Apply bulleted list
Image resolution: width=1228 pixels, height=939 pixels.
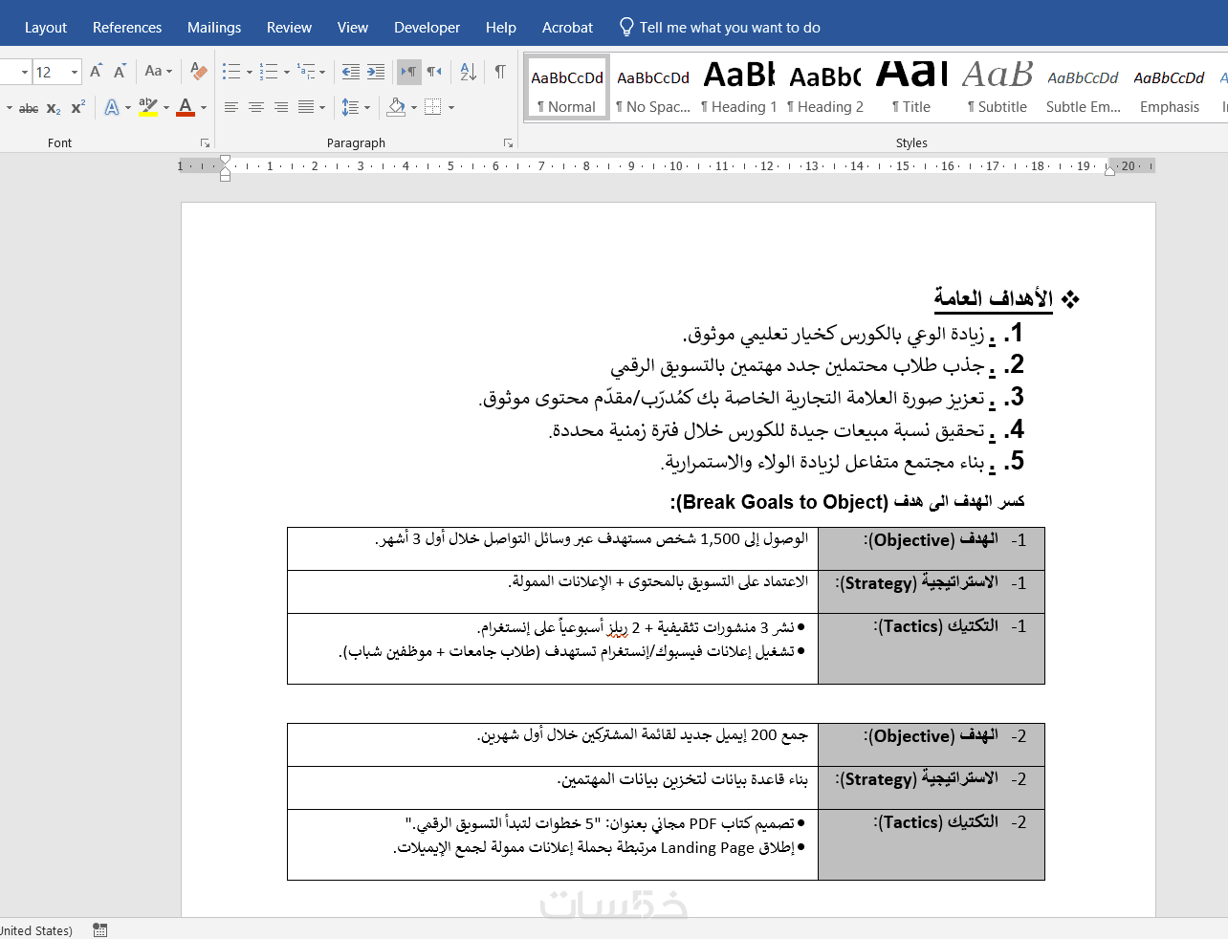click(x=231, y=71)
